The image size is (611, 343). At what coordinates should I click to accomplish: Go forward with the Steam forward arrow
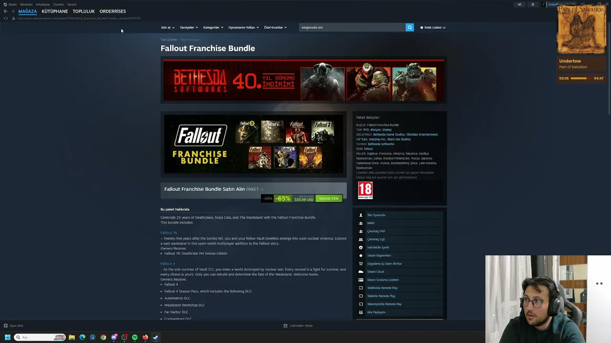point(13,11)
